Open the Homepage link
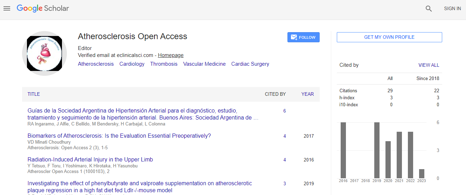 coord(171,55)
